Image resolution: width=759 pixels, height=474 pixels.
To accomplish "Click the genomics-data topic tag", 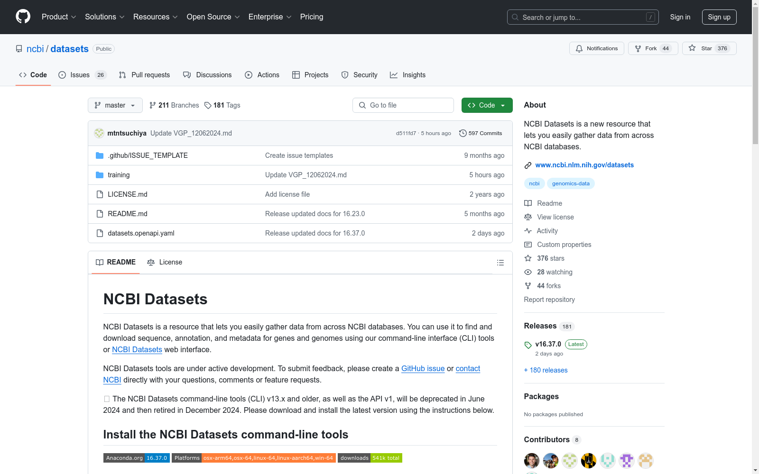I will point(571,183).
